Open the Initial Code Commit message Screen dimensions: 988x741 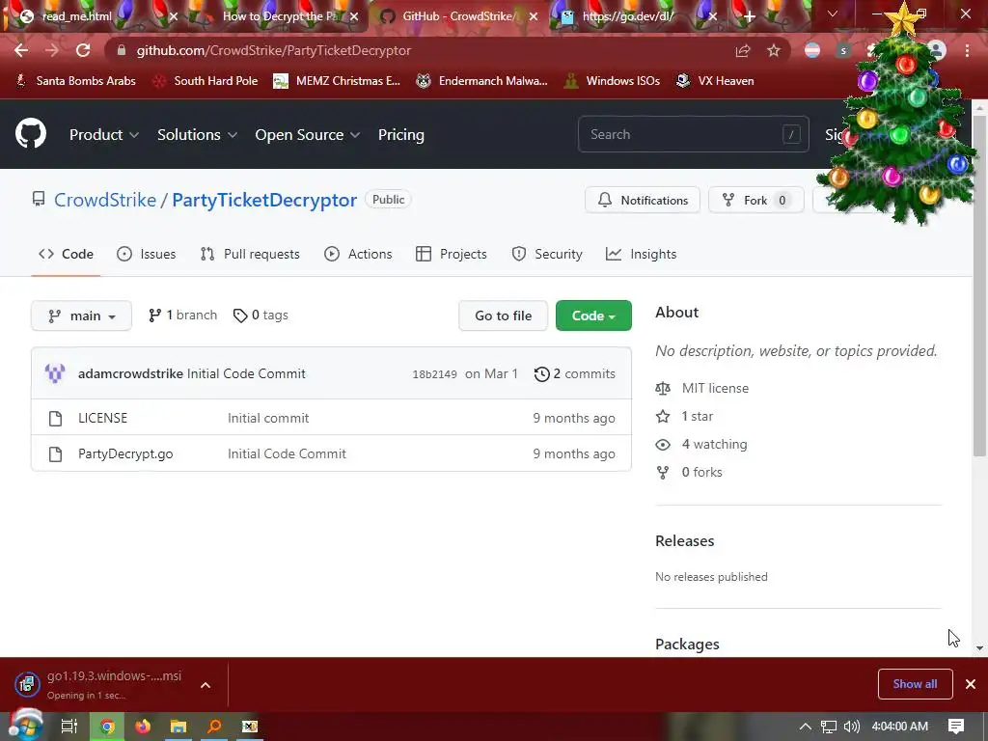[246, 373]
